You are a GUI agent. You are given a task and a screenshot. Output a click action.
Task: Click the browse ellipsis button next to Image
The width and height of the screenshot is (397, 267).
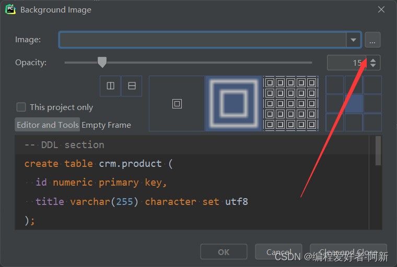pyautogui.click(x=372, y=40)
